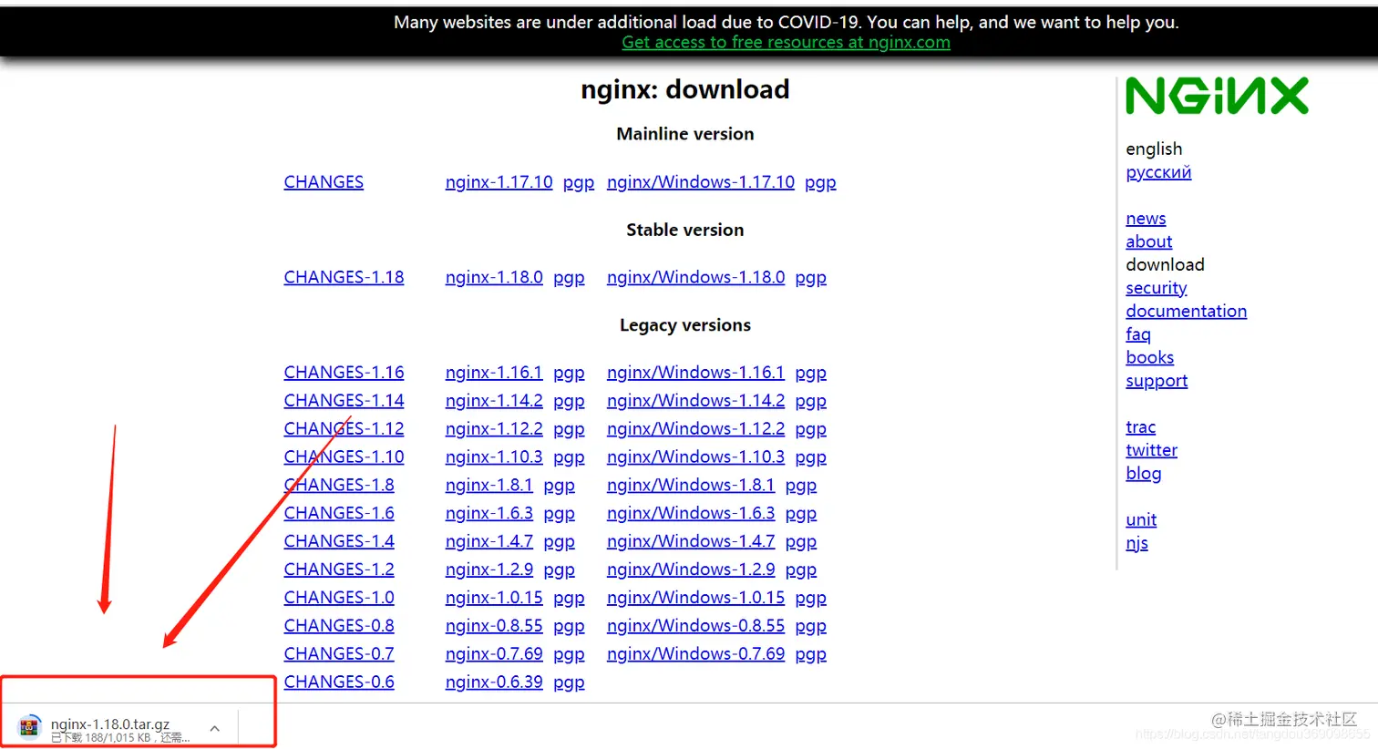Download nginx/Windows-1.12.2

coord(695,429)
